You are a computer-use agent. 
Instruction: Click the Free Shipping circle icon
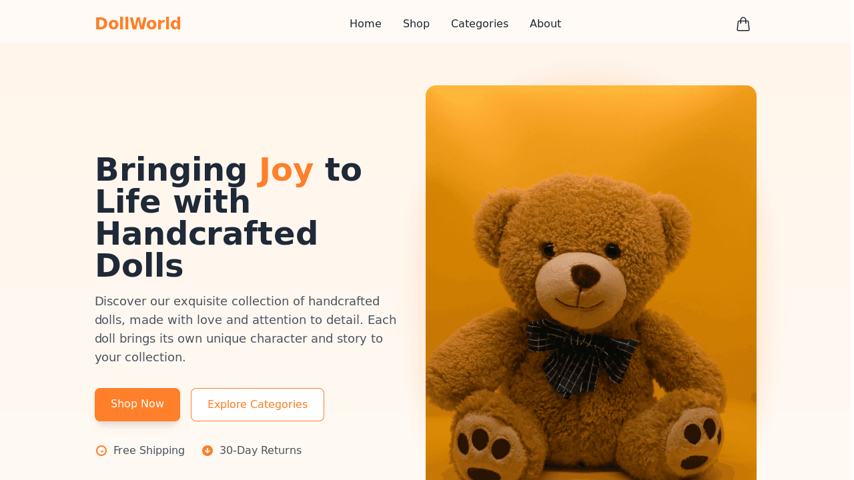[x=101, y=451]
